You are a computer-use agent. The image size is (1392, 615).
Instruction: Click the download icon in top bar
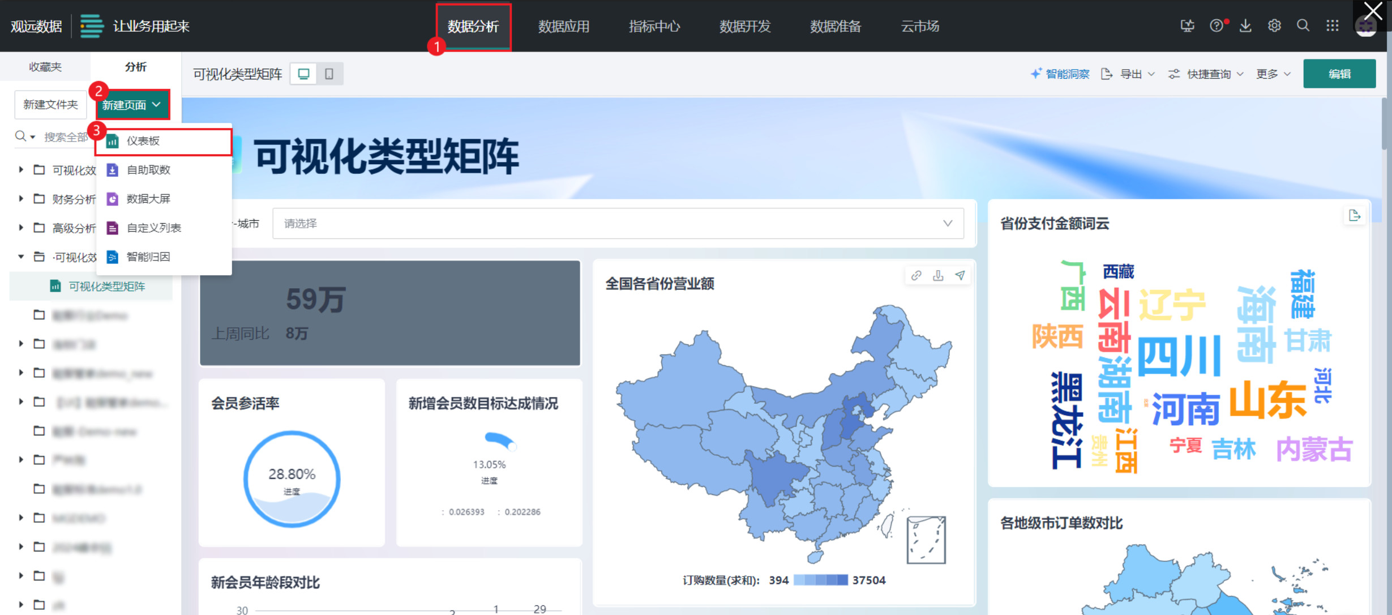(x=1245, y=26)
